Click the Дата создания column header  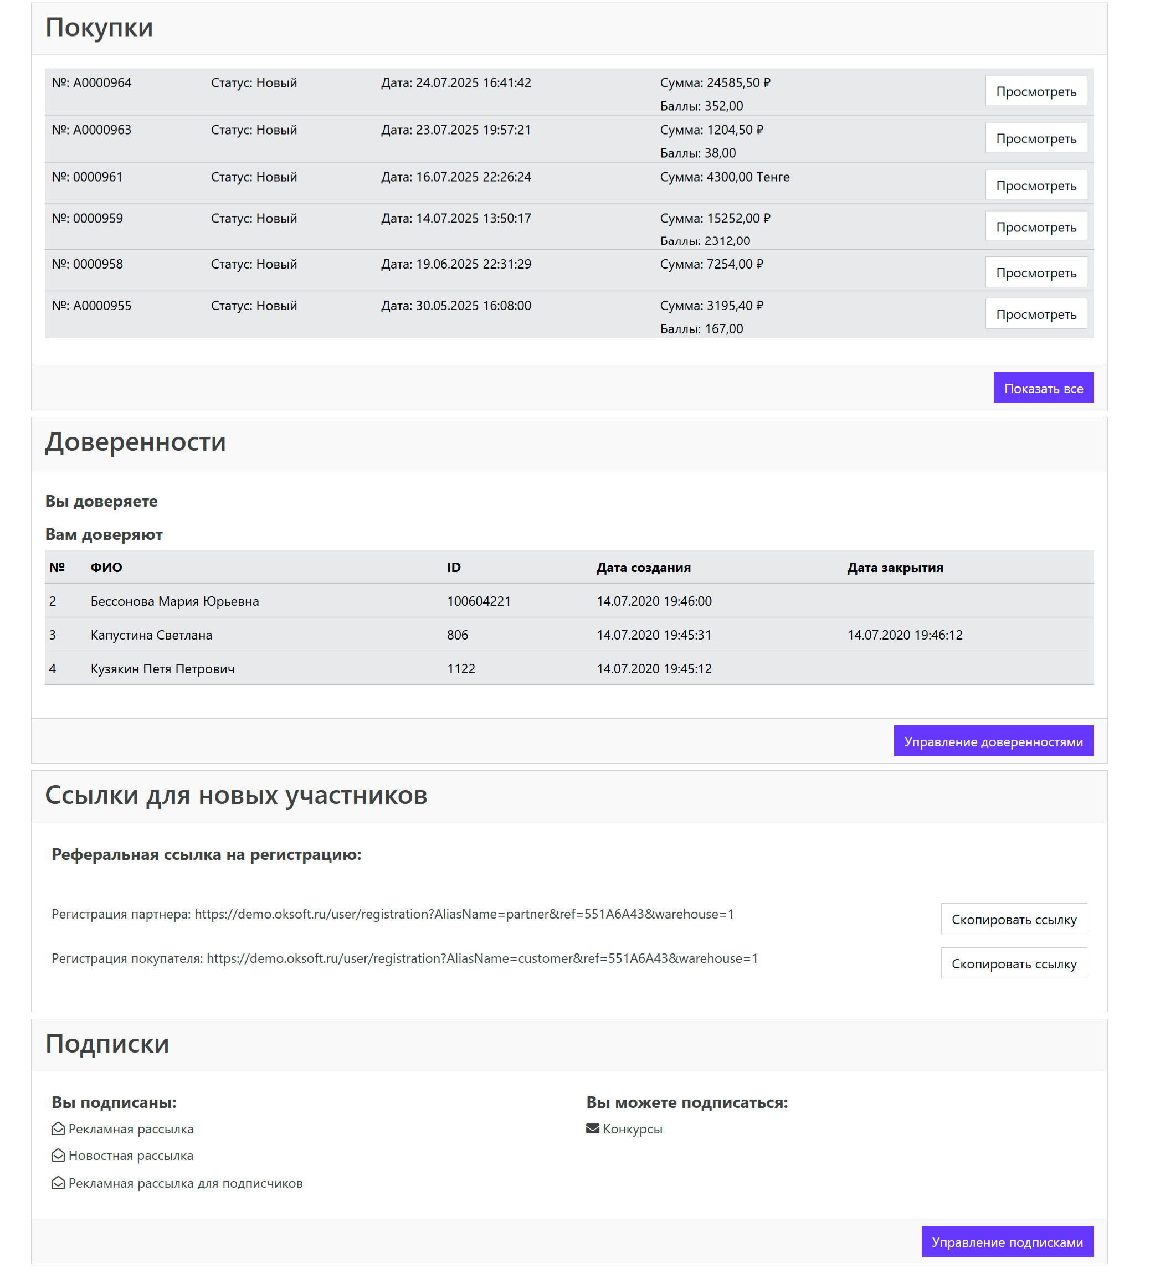[x=643, y=567]
